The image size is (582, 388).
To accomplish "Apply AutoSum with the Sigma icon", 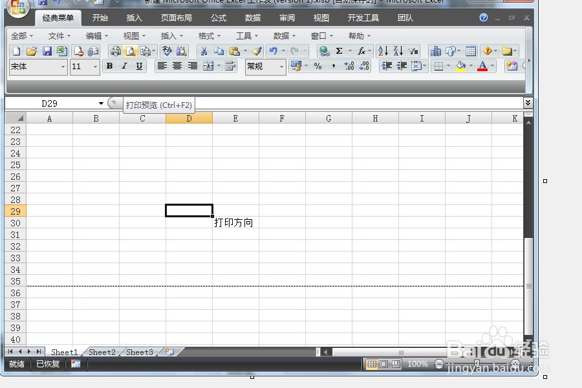I will point(339,51).
